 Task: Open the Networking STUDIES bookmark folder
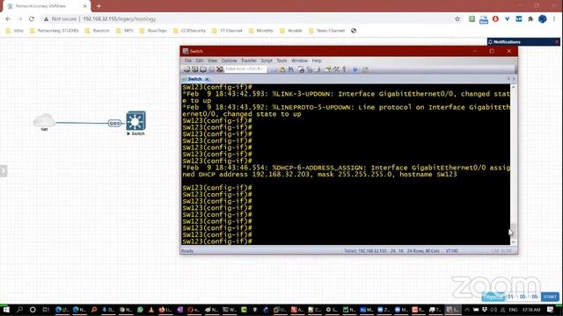(x=55, y=31)
